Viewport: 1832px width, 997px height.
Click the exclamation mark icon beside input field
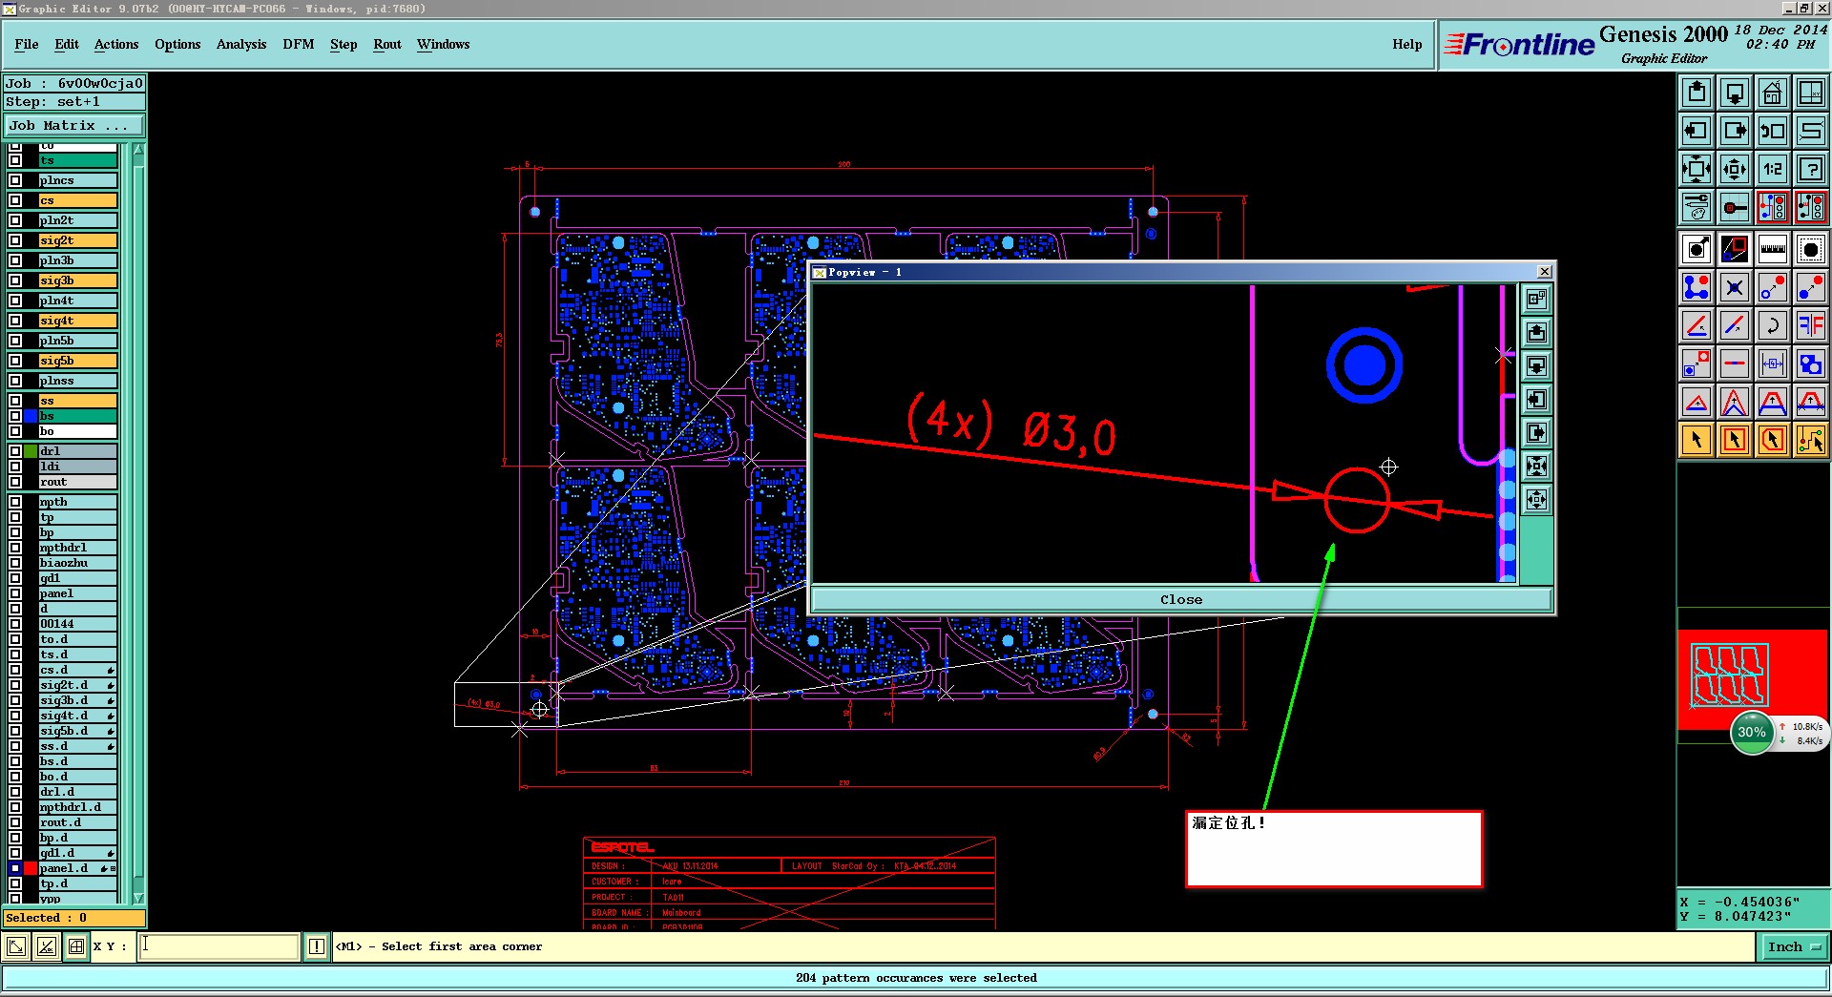[x=317, y=946]
